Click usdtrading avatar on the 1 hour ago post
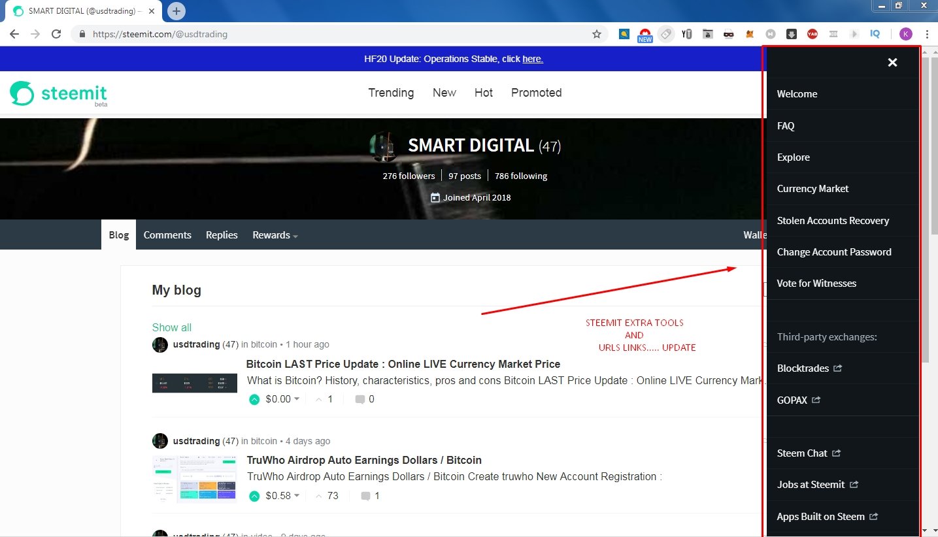 (160, 344)
